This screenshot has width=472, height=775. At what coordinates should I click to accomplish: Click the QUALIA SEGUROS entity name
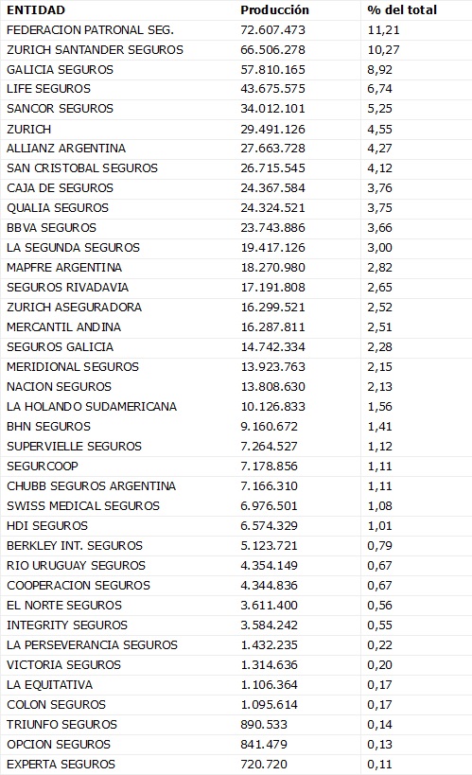point(58,207)
